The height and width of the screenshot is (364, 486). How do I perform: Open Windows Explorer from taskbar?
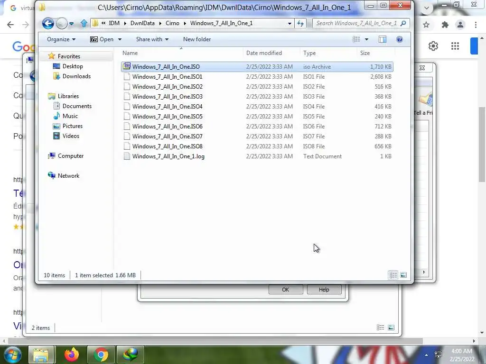pos(41,355)
